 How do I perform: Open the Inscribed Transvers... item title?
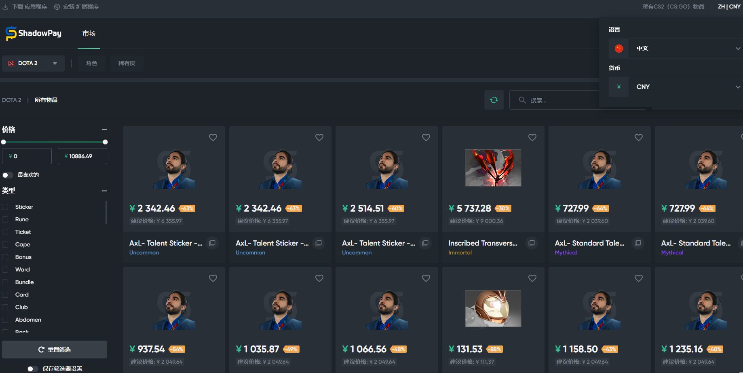pyautogui.click(x=483, y=243)
